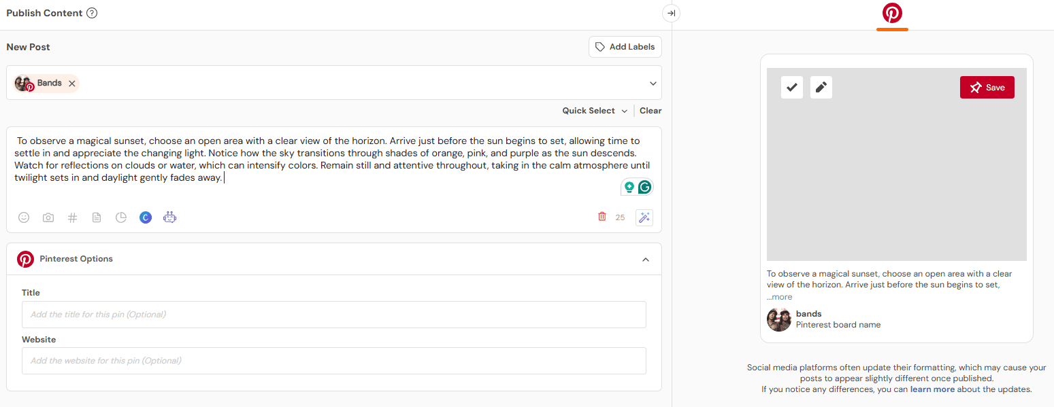Toggle the checkmark selector in the Pinterest preview
This screenshot has width=1054, height=407.
pyautogui.click(x=791, y=87)
